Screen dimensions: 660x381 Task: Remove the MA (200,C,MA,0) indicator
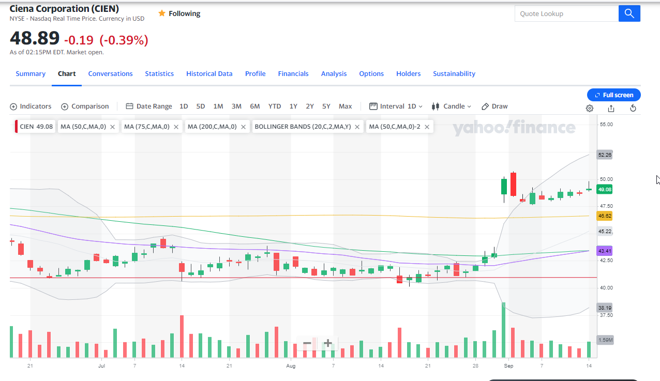[x=243, y=127]
